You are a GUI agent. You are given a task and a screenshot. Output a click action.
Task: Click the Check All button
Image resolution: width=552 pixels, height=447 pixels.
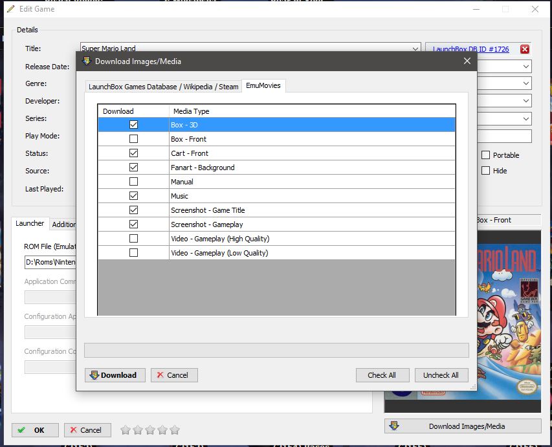[x=382, y=375]
